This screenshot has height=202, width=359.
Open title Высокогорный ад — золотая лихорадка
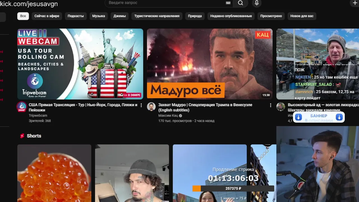(323, 107)
